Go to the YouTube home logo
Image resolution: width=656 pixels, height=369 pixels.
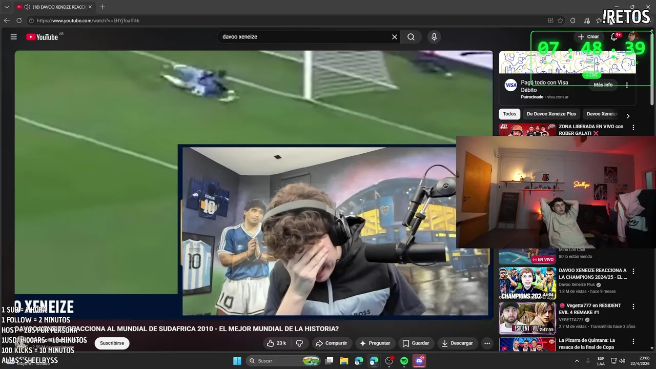pos(42,37)
